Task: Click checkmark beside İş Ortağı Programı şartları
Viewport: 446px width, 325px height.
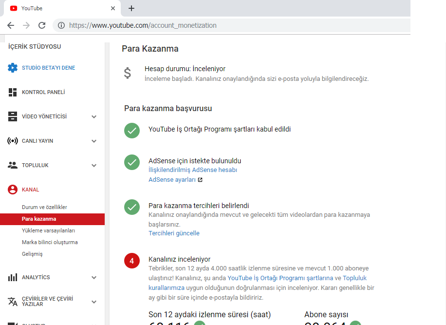Action: tap(132, 131)
